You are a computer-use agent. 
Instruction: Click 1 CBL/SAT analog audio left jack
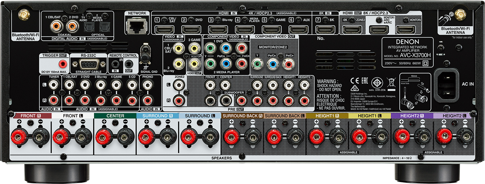[x=69, y=85]
